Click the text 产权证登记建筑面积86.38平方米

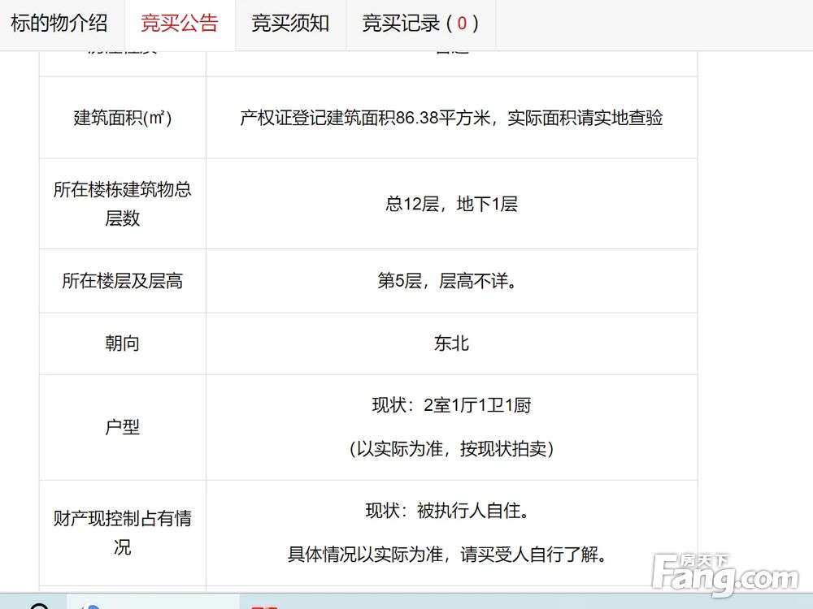(x=365, y=118)
